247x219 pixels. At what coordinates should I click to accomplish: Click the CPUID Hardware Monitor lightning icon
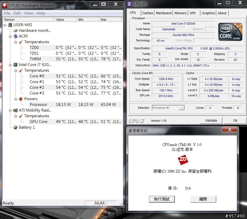point(5,5)
